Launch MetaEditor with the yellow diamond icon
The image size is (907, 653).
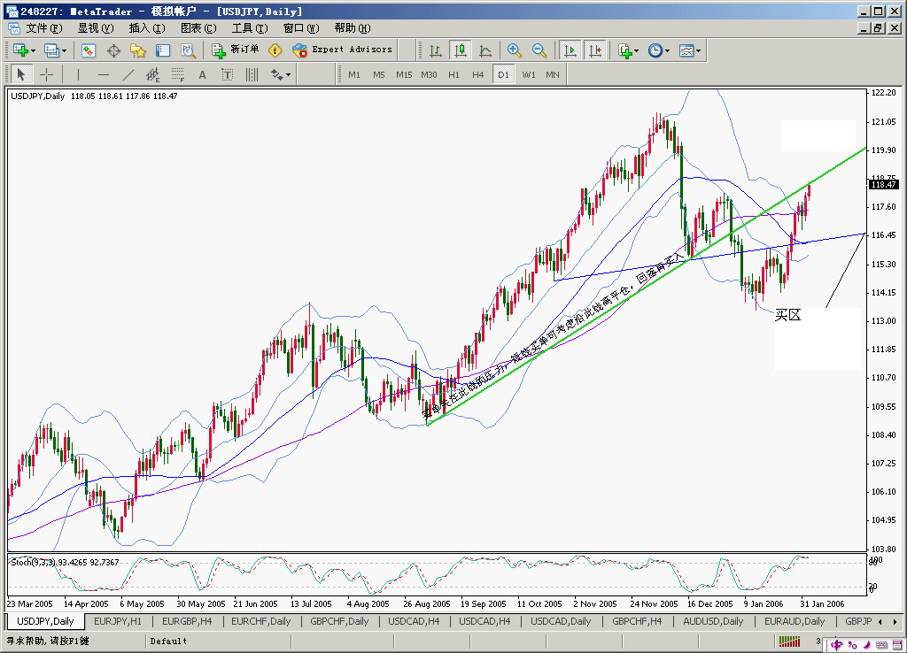[275, 50]
